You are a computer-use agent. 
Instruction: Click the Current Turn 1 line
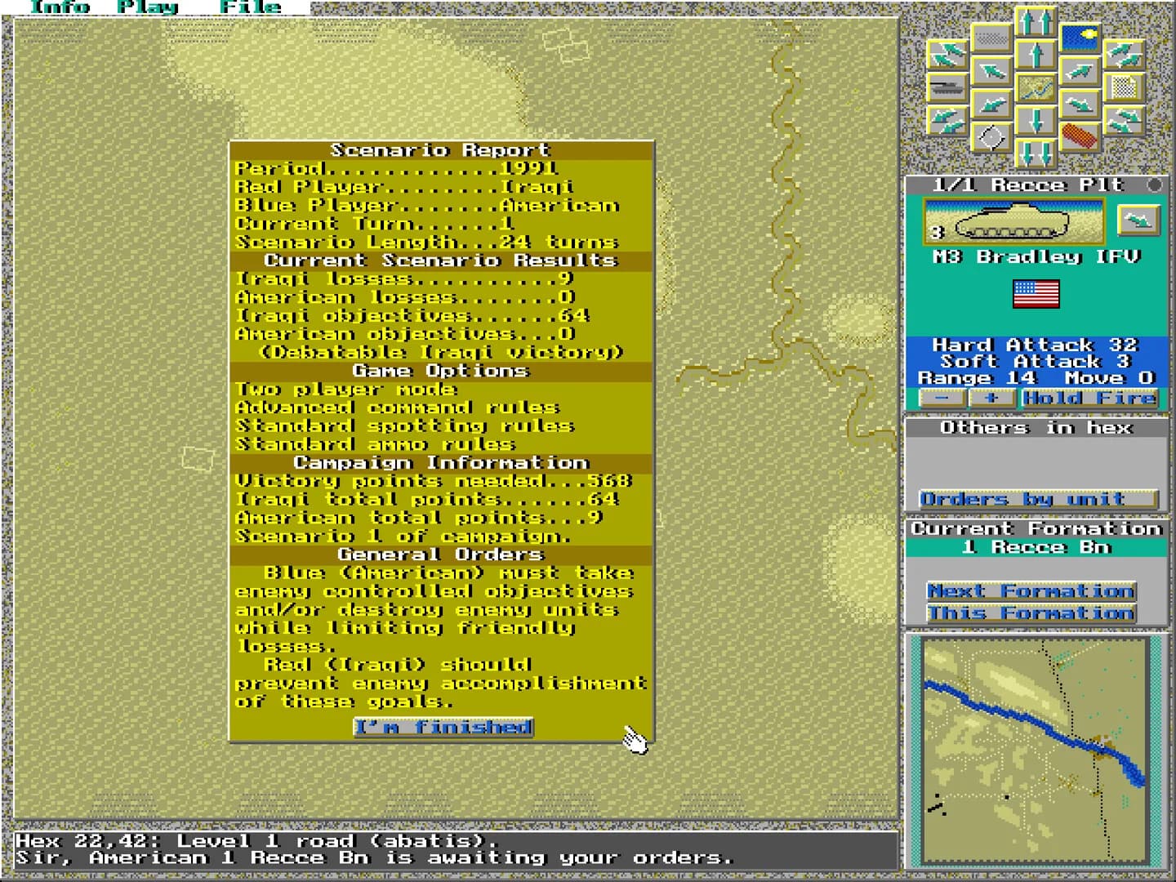375,224
